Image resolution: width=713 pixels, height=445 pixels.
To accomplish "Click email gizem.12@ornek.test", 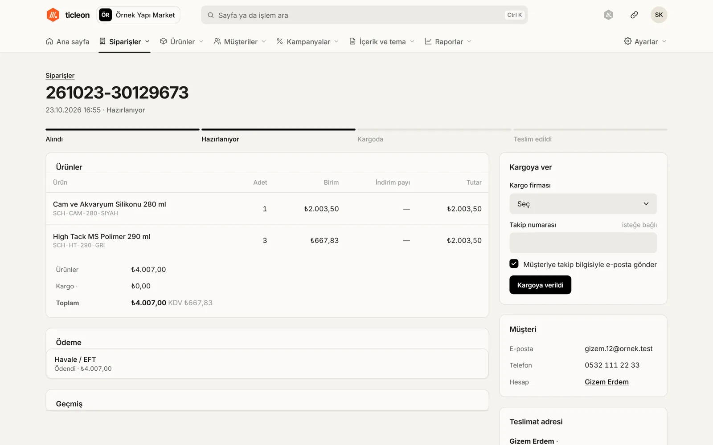I will click(619, 349).
